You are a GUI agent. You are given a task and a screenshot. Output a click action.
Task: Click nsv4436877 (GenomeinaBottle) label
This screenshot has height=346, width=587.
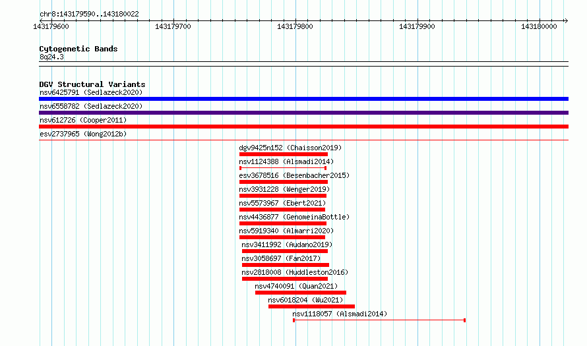[294, 217]
